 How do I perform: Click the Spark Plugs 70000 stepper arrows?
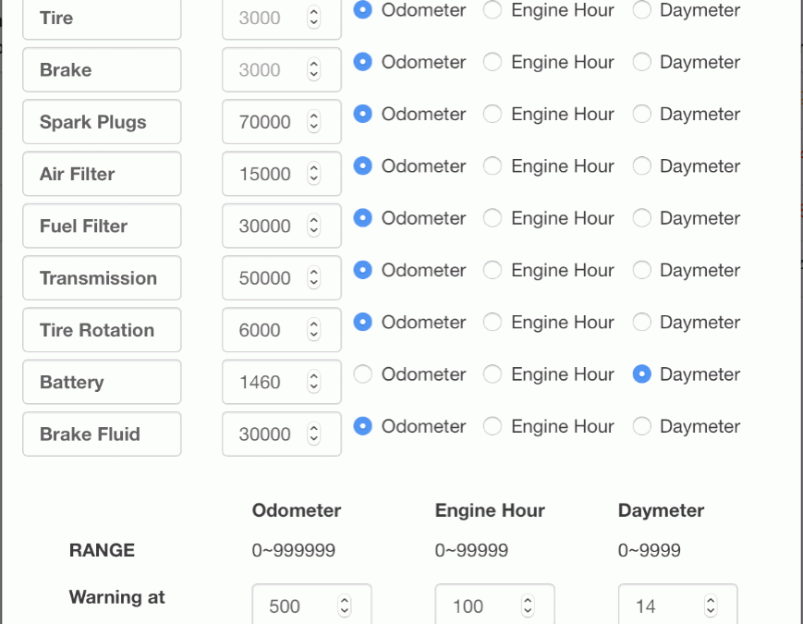[x=314, y=121]
